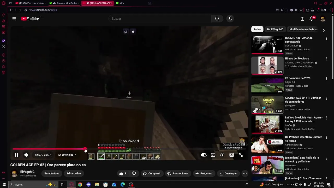The width and height of the screenshot is (334, 188).
Task: Open Extensions cube icon in sidebar
Action: [x=3, y=67]
